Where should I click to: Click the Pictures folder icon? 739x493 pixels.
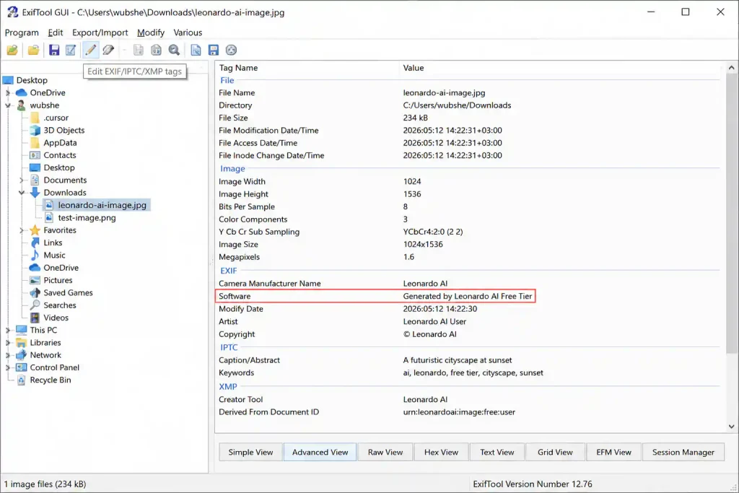(x=35, y=281)
